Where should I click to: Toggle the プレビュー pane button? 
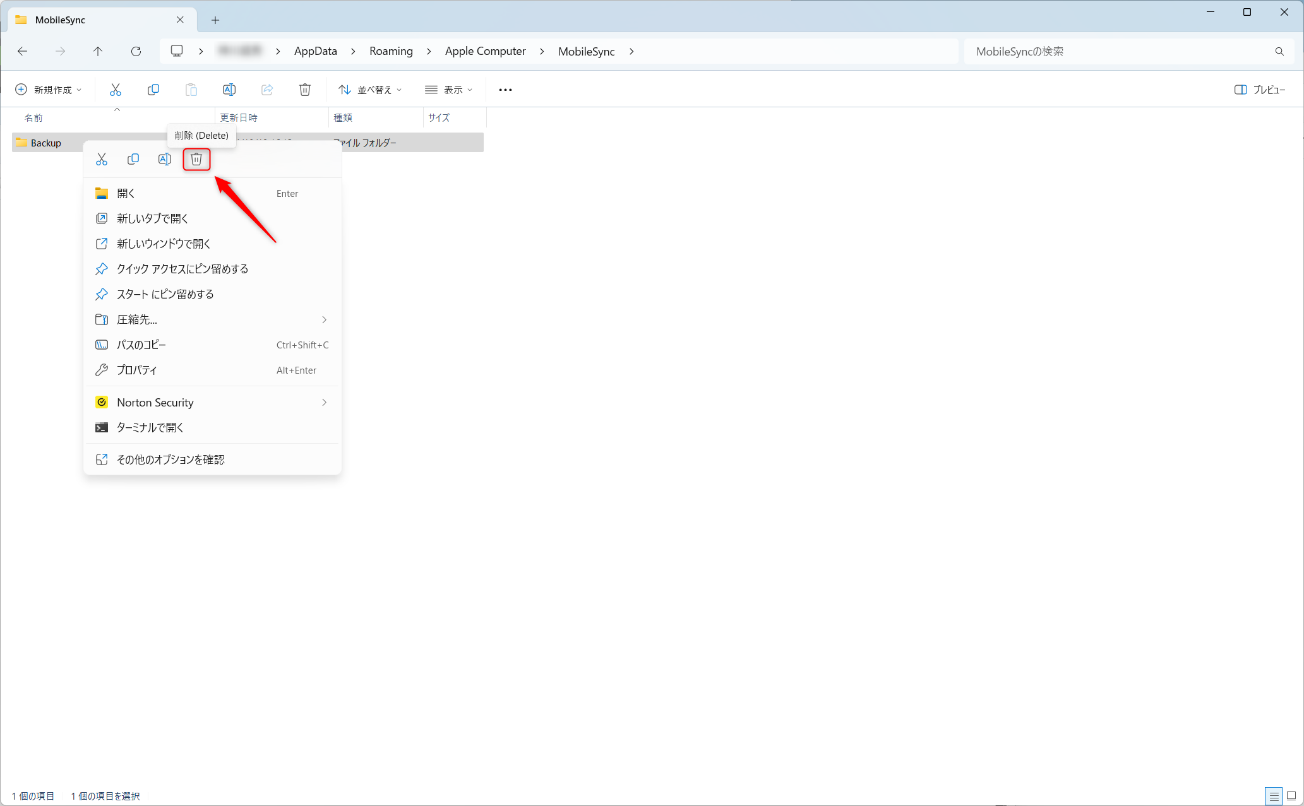1260,90
